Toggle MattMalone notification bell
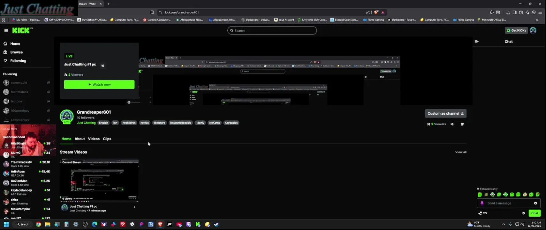 pyautogui.click(x=48, y=92)
